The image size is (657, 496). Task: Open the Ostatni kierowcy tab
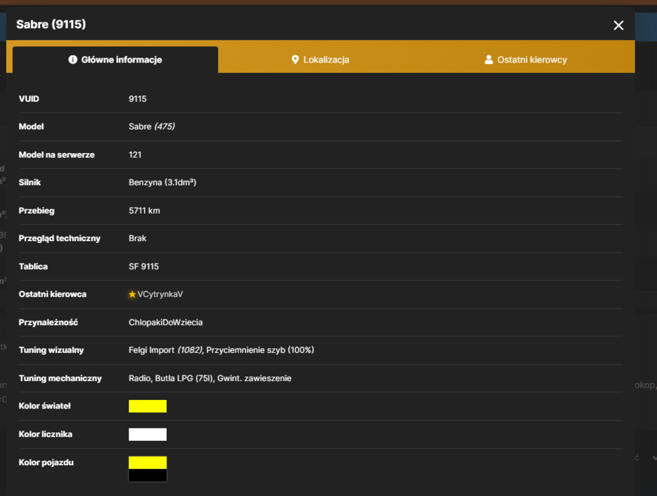point(526,60)
